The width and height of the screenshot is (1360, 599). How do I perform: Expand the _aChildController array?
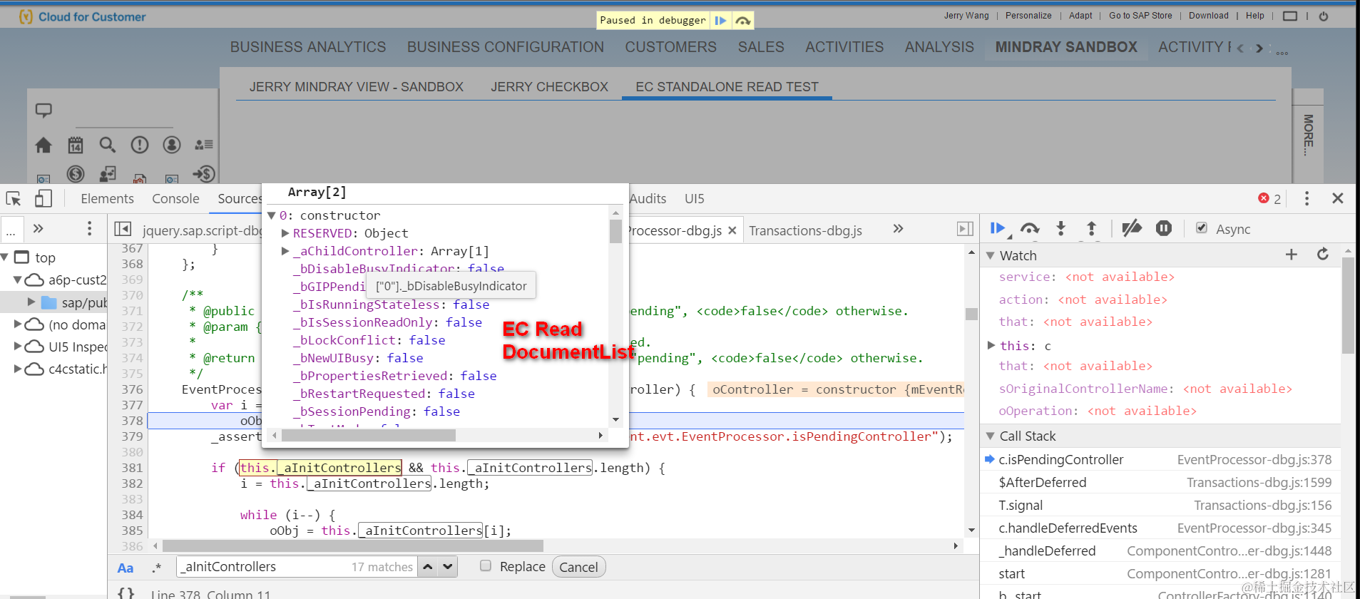point(285,251)
